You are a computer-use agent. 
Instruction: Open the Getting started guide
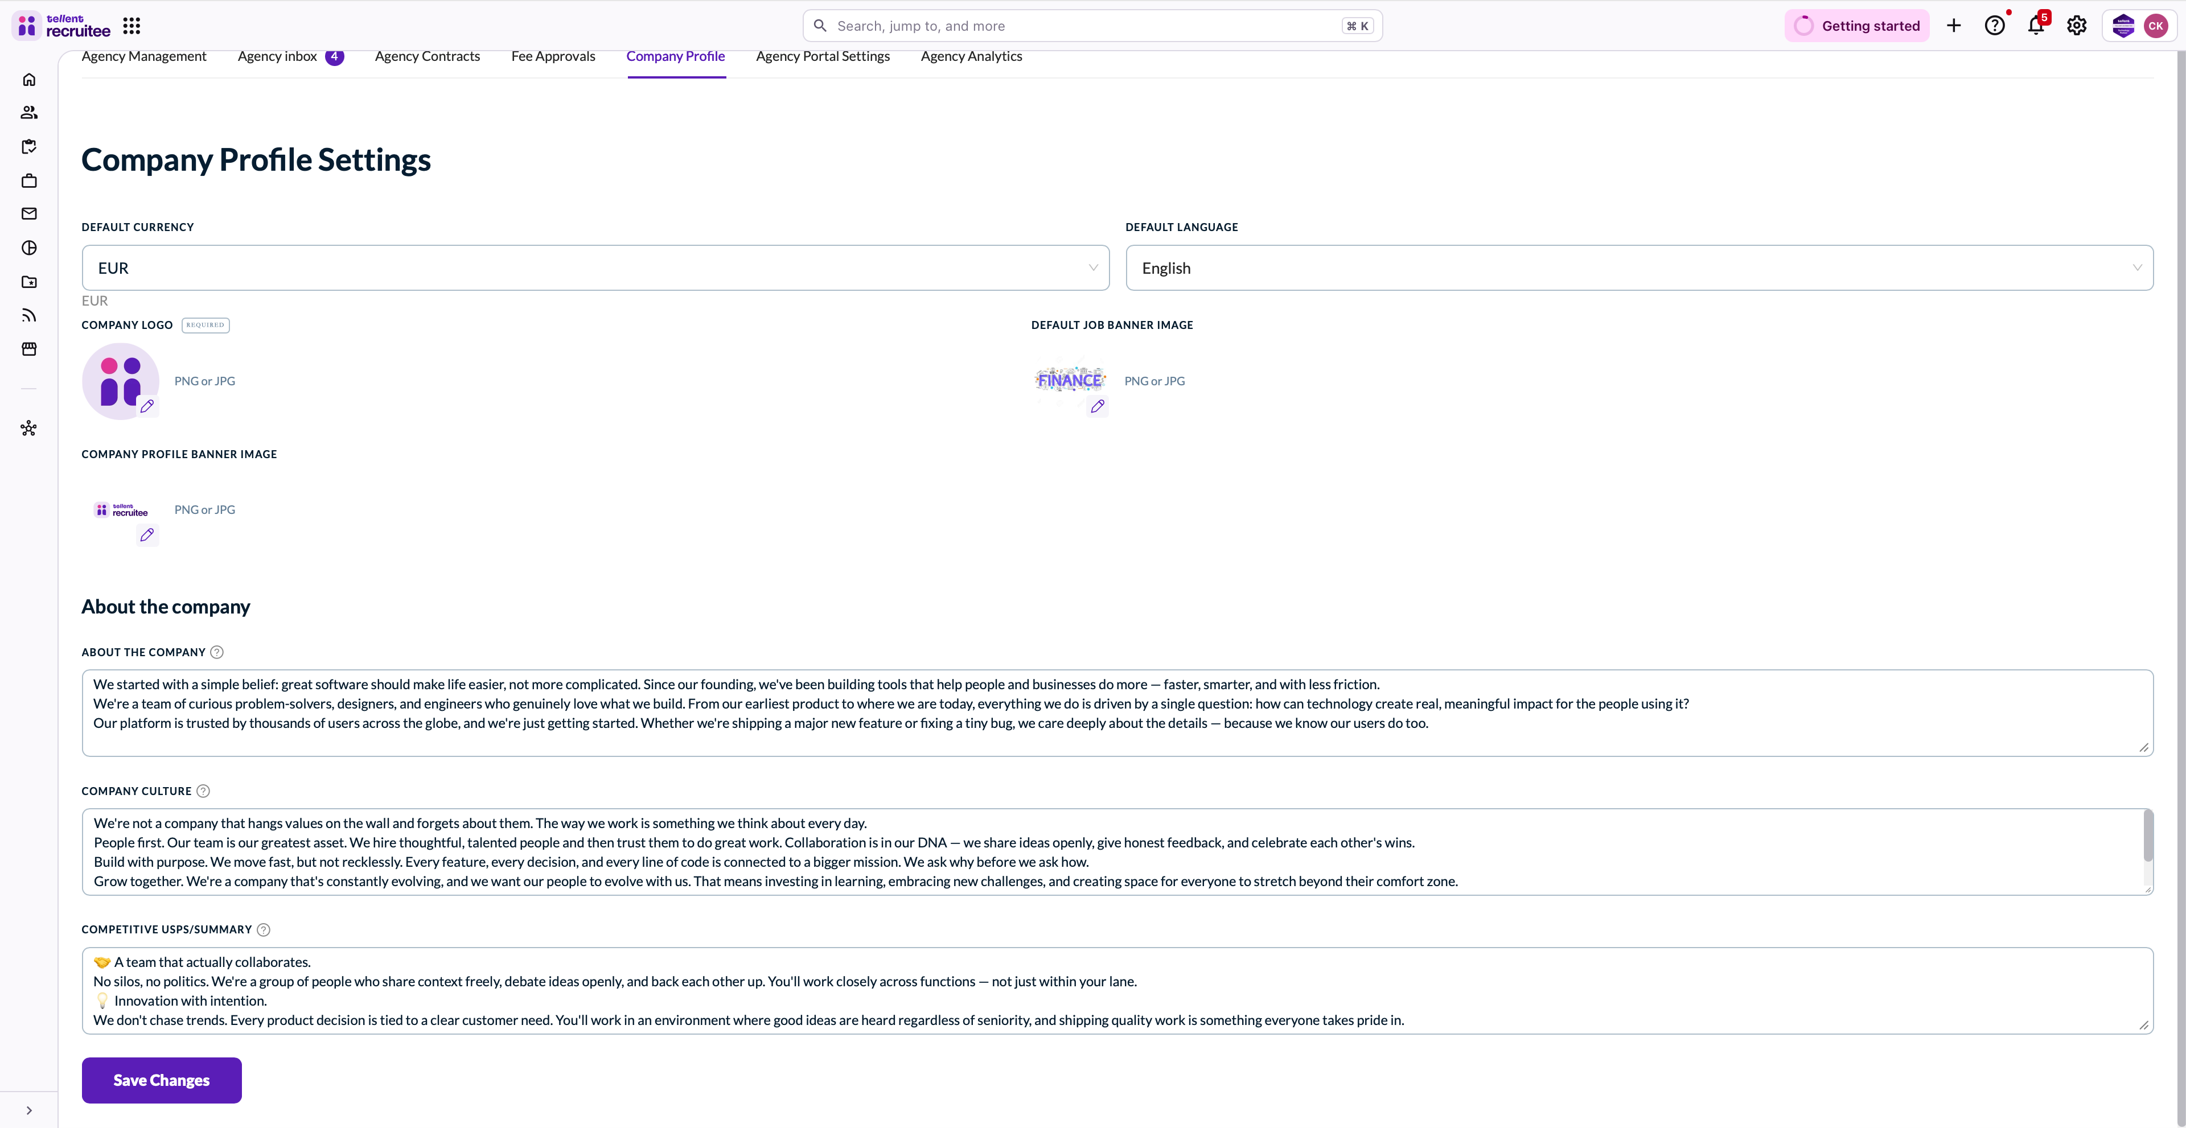pyautogui.click(x=1857, y=26)
